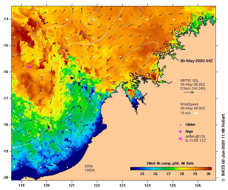Click the colorbar tick label 25

click(x=142, y=174)
